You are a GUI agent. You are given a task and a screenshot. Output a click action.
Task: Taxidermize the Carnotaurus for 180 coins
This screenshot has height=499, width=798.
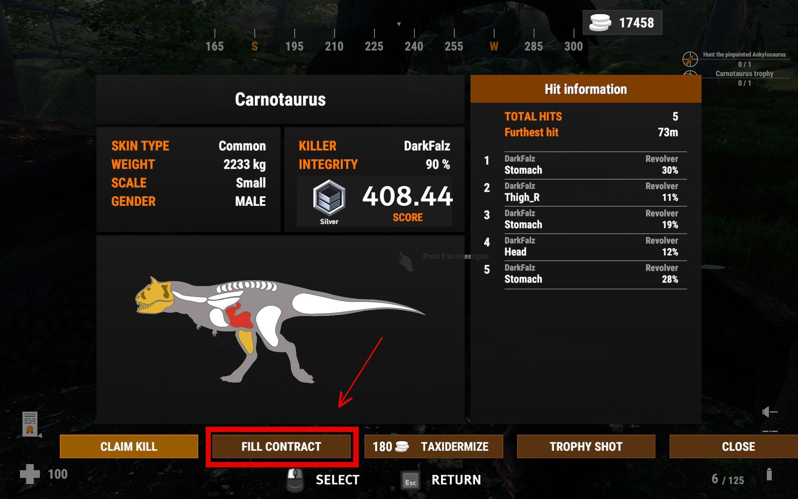433,447
